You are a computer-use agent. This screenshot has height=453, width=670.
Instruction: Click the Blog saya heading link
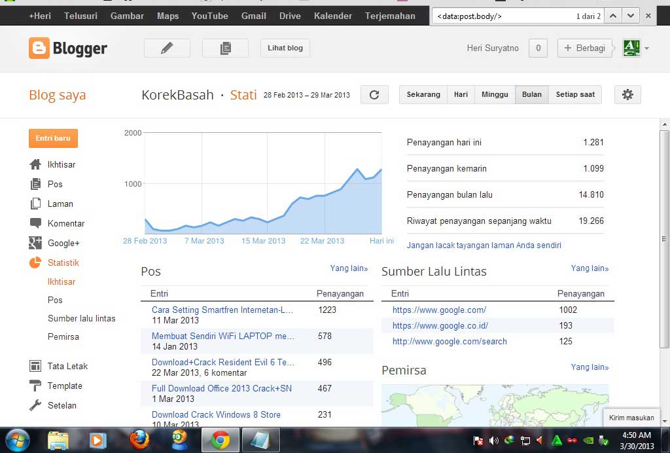pos(58,95)
